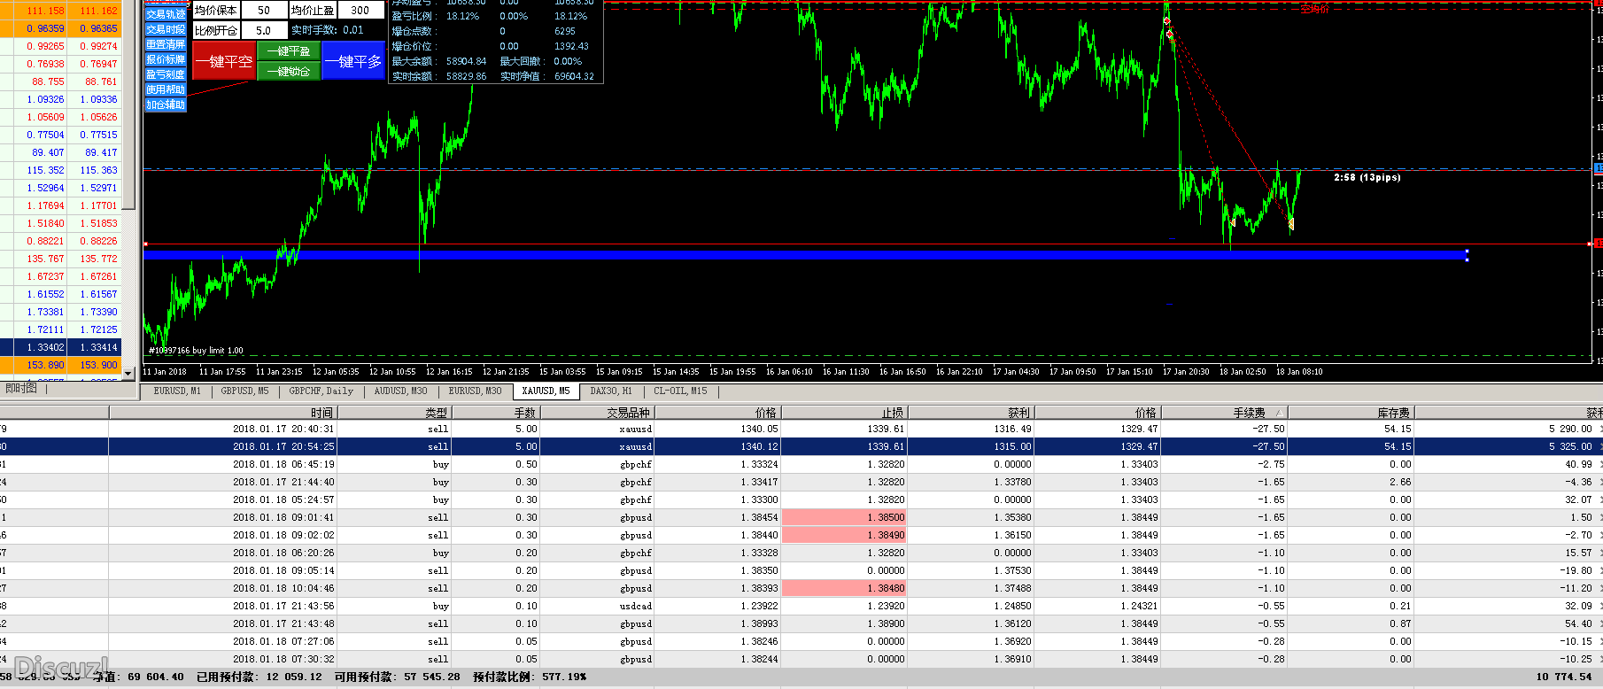
Task: Toggle the 盈亏刻度 panel button
Action: [x=166, y=74]
